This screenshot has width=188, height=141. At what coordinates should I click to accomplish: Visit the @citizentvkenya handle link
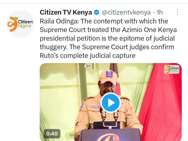tap(126, 13)
